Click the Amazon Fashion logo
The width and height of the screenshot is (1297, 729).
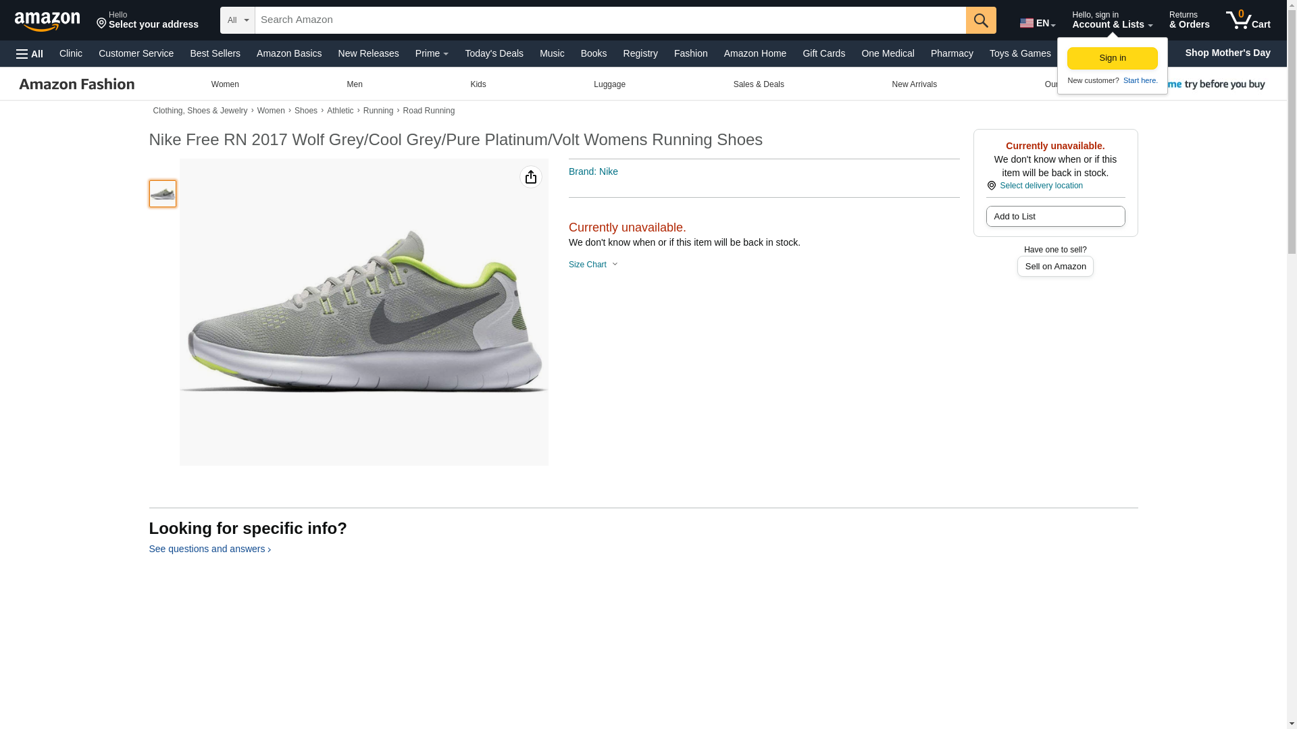[x=77, y=84]
